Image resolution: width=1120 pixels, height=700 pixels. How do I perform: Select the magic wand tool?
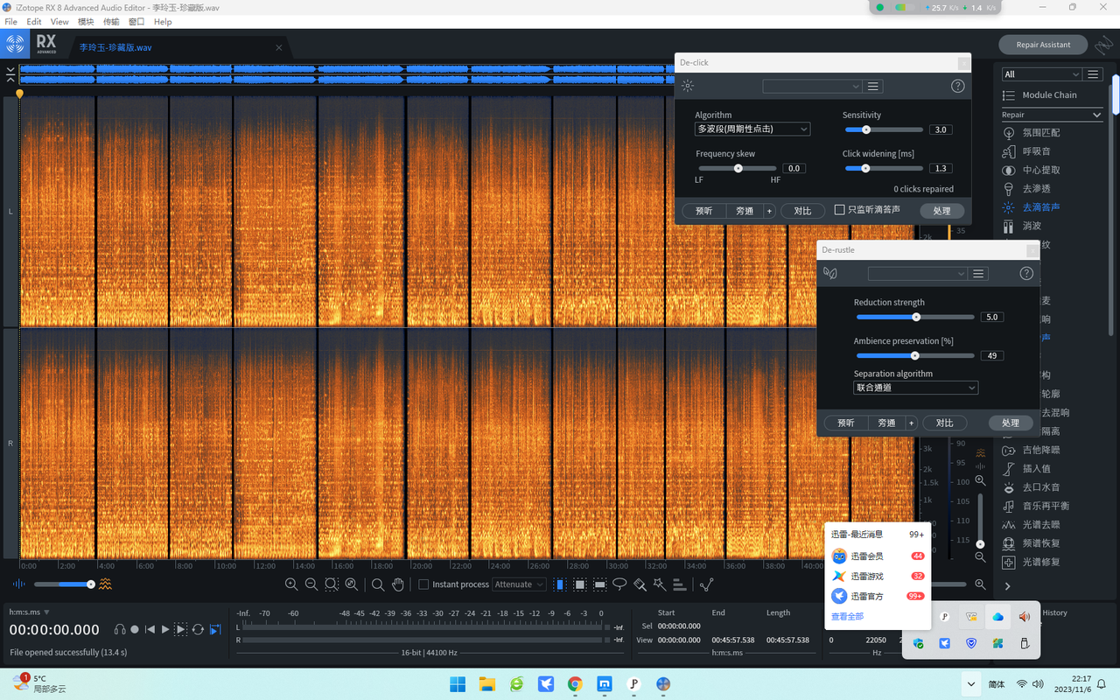point(659,584)
